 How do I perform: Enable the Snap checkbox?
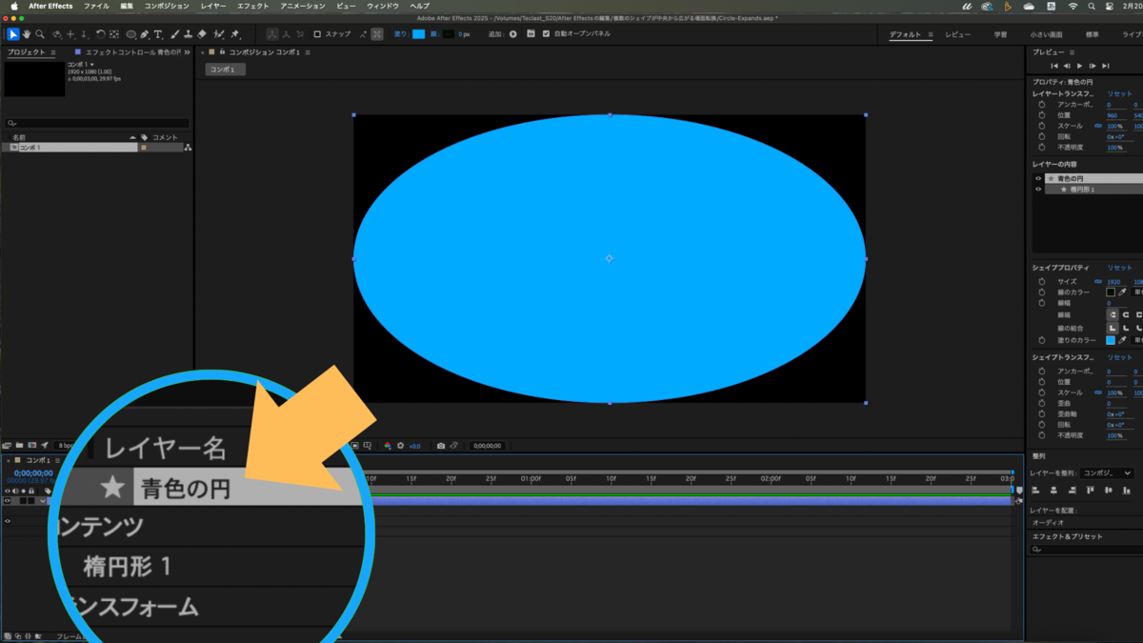[317, 34]
